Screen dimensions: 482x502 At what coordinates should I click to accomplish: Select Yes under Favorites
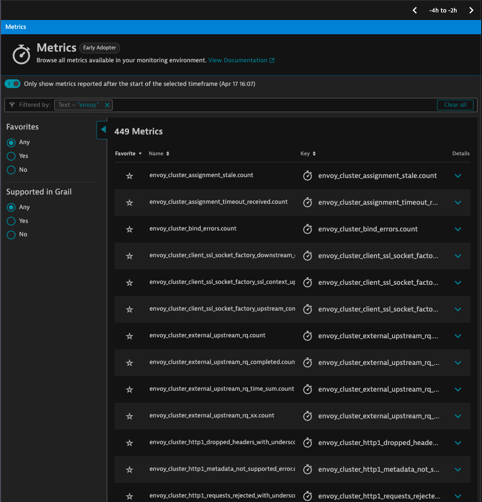tap(11, 156)
